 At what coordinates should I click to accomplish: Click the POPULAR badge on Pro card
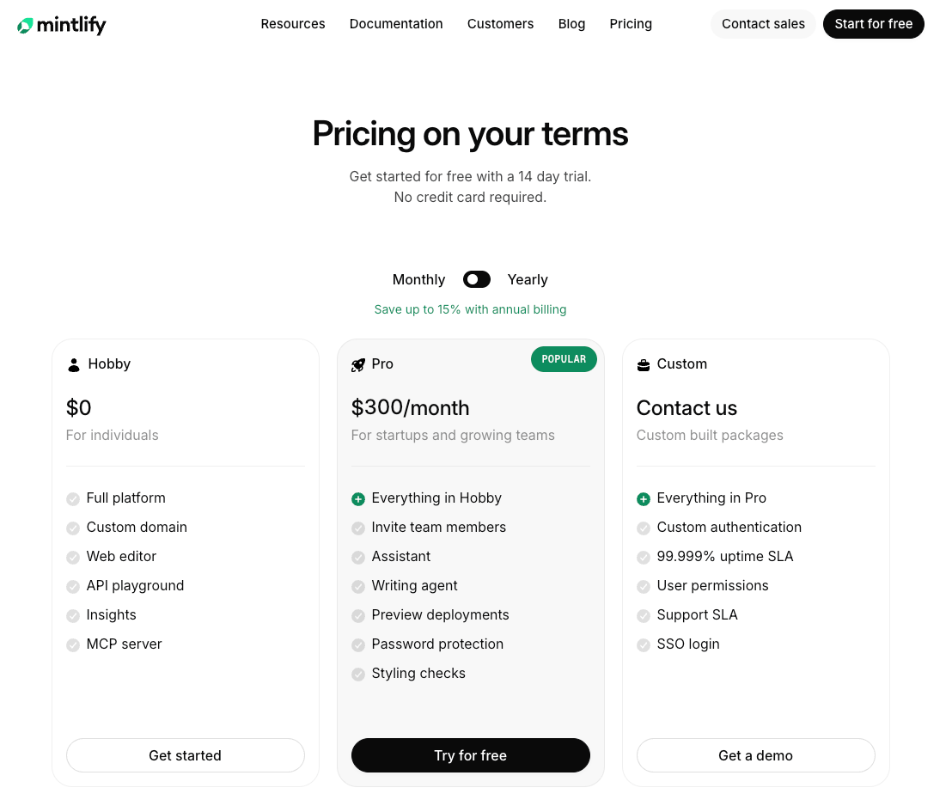tap(564, 359)
